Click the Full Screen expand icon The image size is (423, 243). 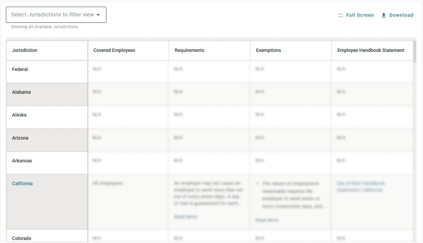click(340, 15)
